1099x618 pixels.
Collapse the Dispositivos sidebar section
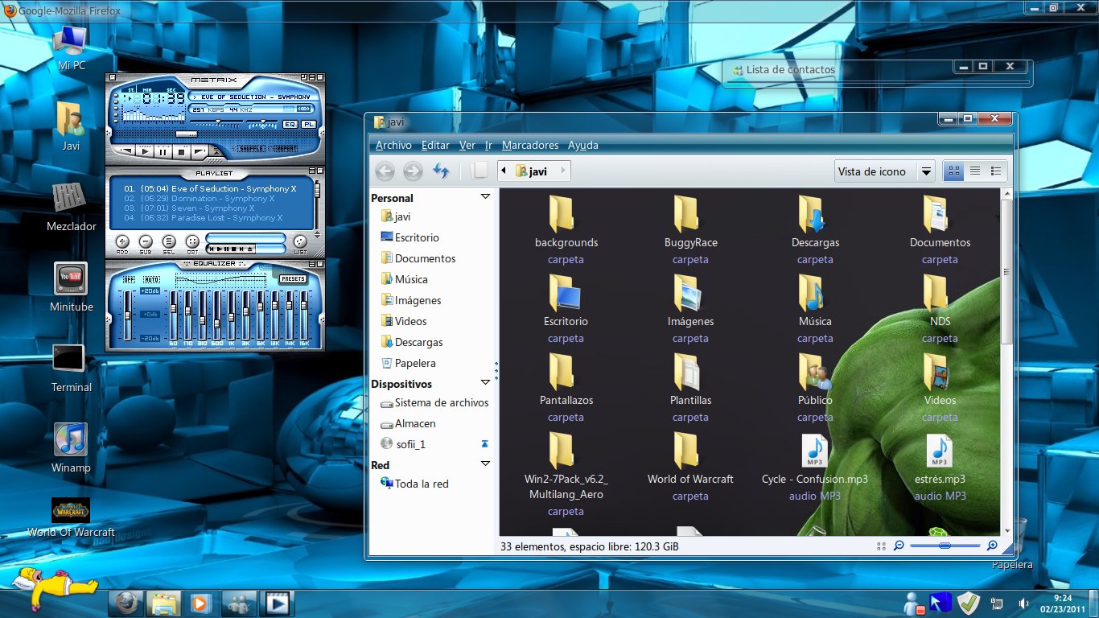coord(484,382)
